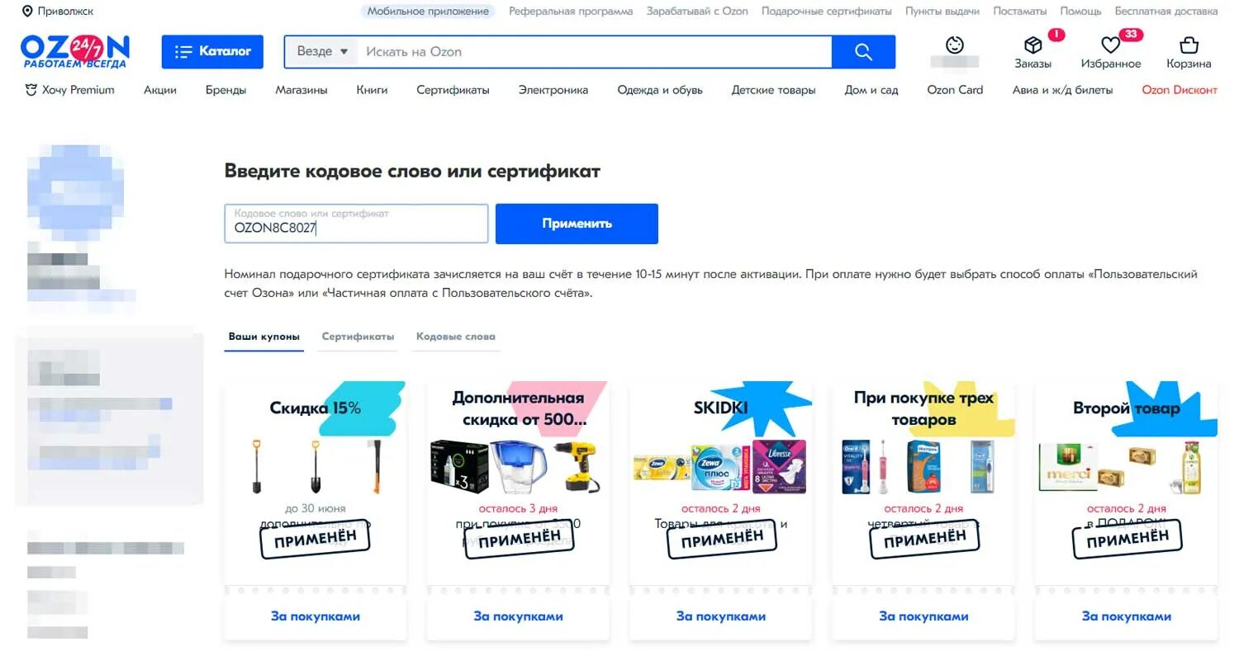The width and height of the screenshot is (1239, 651).
Task: Click the Приволжск location pin
Action: (27, 12)
